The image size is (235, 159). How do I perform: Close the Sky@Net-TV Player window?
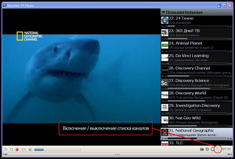(230, 5)
